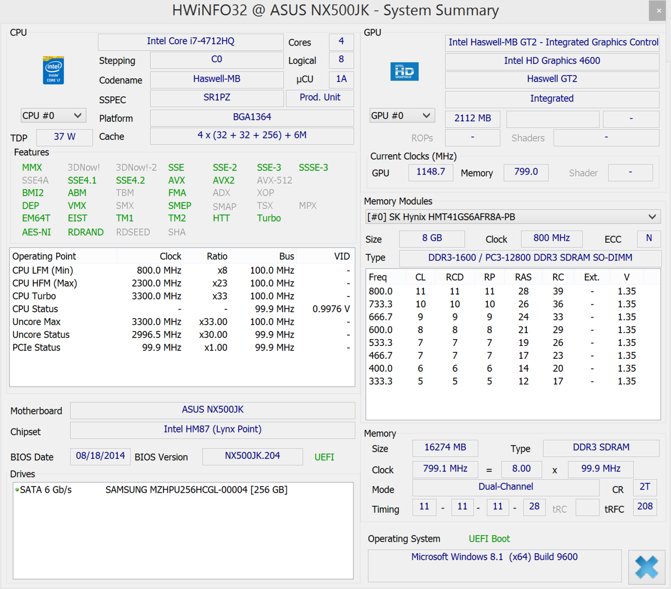The image size is (671, 589).
Task: Click the Intel Core i7-4712HQ name field
Action: coord(190,42)
